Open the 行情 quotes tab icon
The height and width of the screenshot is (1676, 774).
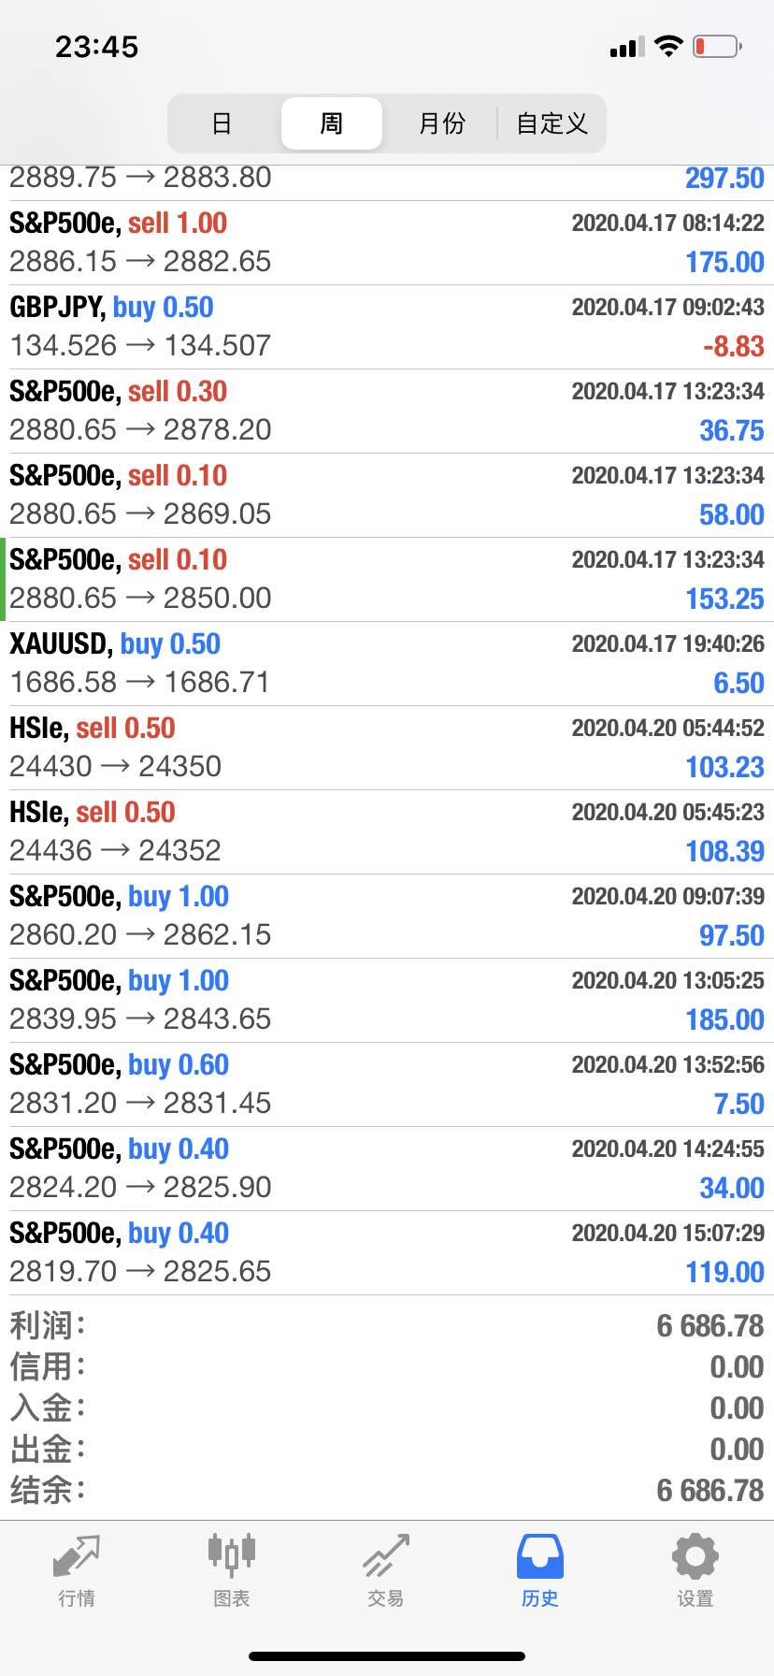click(77, 1556)
